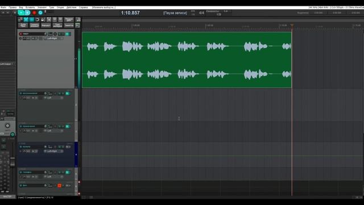The image size is (364, 205).
Task: Click the first icon in the main toolbar's top row
Action: click(x=20, y=19)
